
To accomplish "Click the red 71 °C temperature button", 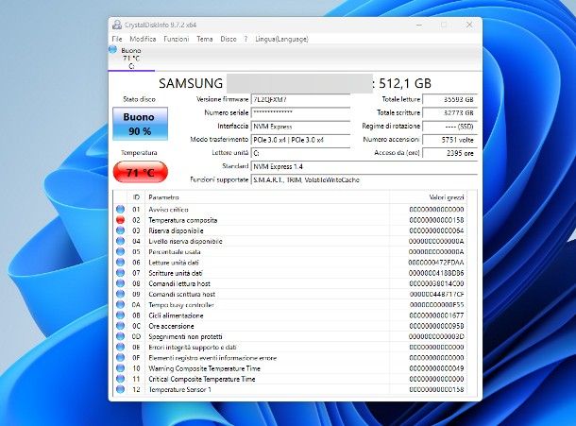I will [x=141, y=172].
